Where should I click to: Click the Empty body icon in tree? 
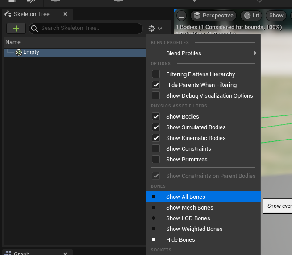pyautogui.click(x=19, y=53)
